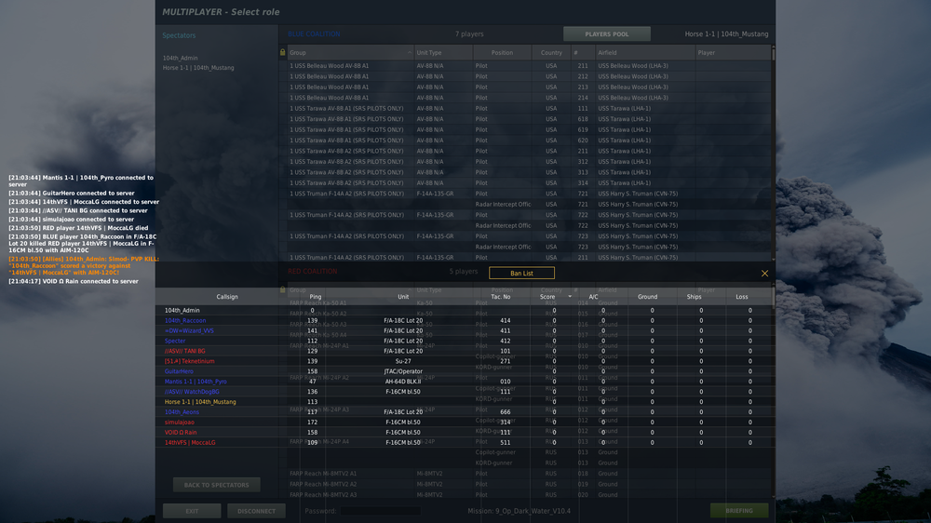The width and height of the screenshot is (931, 523).
Task: Click the Country column header in Blue Coalition
Action: coord(551,53)
